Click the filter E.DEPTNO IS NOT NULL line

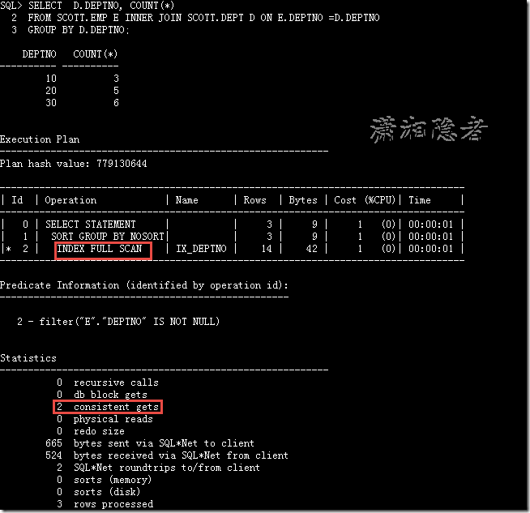(x=118, y=322)
